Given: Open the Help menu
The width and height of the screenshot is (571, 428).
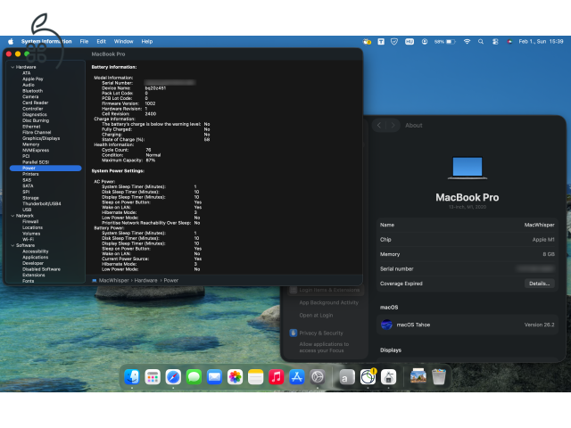Looking at the screenshot, I should point(147,42).
